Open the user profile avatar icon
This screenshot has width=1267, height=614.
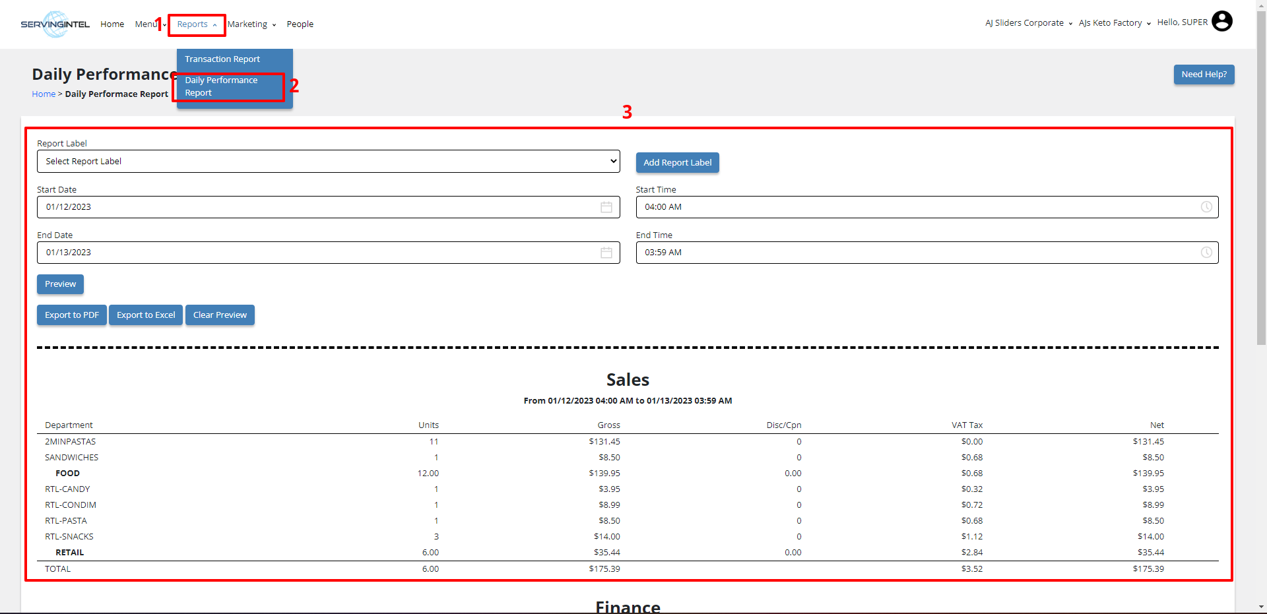(1221, 22)
